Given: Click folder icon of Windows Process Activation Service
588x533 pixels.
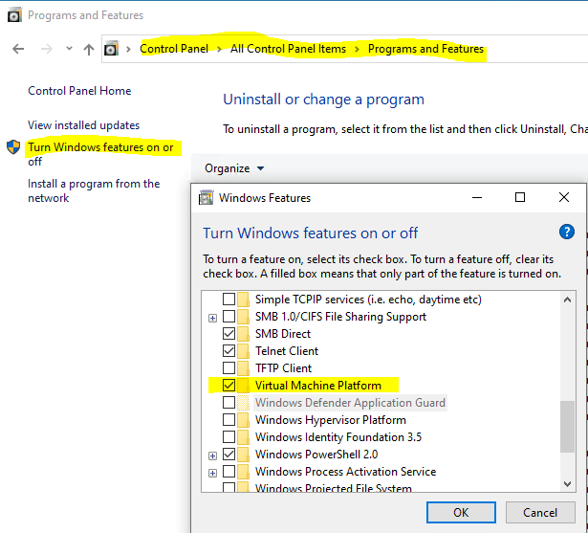Looking at the screenshot, I should pos(244,472).
